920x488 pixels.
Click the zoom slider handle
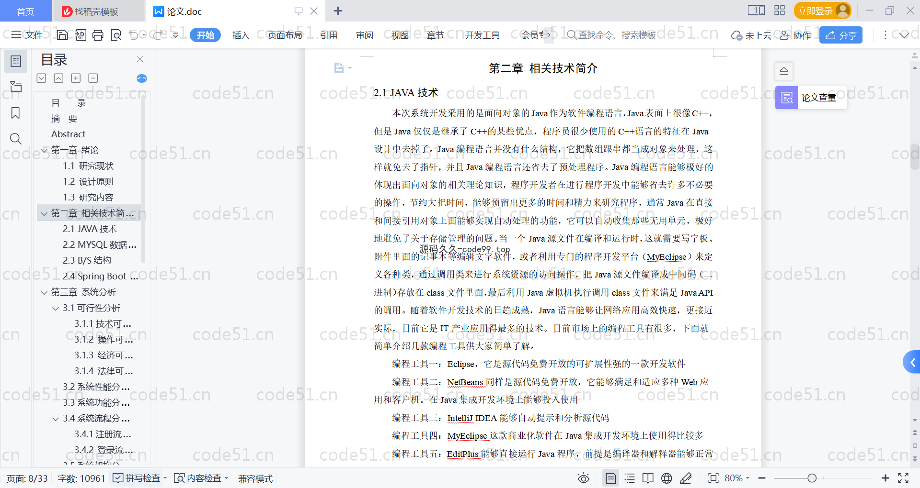pyautogui.click(x=812, y=478)
